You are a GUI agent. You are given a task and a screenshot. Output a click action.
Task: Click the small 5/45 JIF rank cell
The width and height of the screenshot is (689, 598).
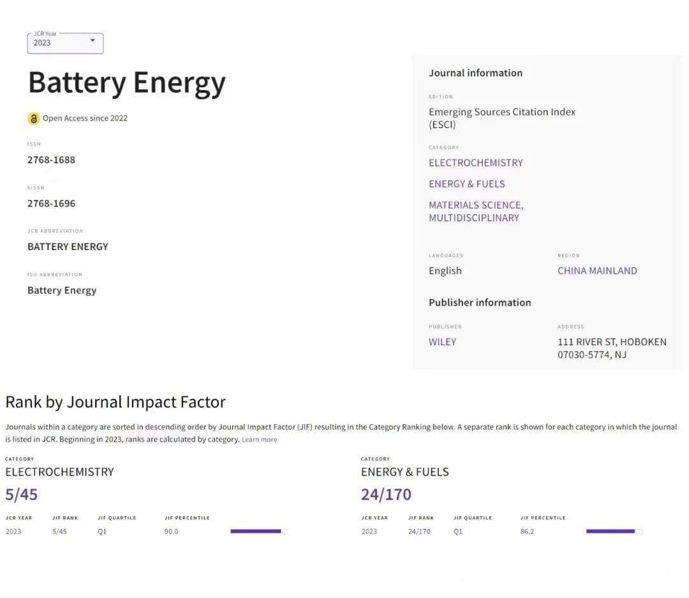point(59,532)
